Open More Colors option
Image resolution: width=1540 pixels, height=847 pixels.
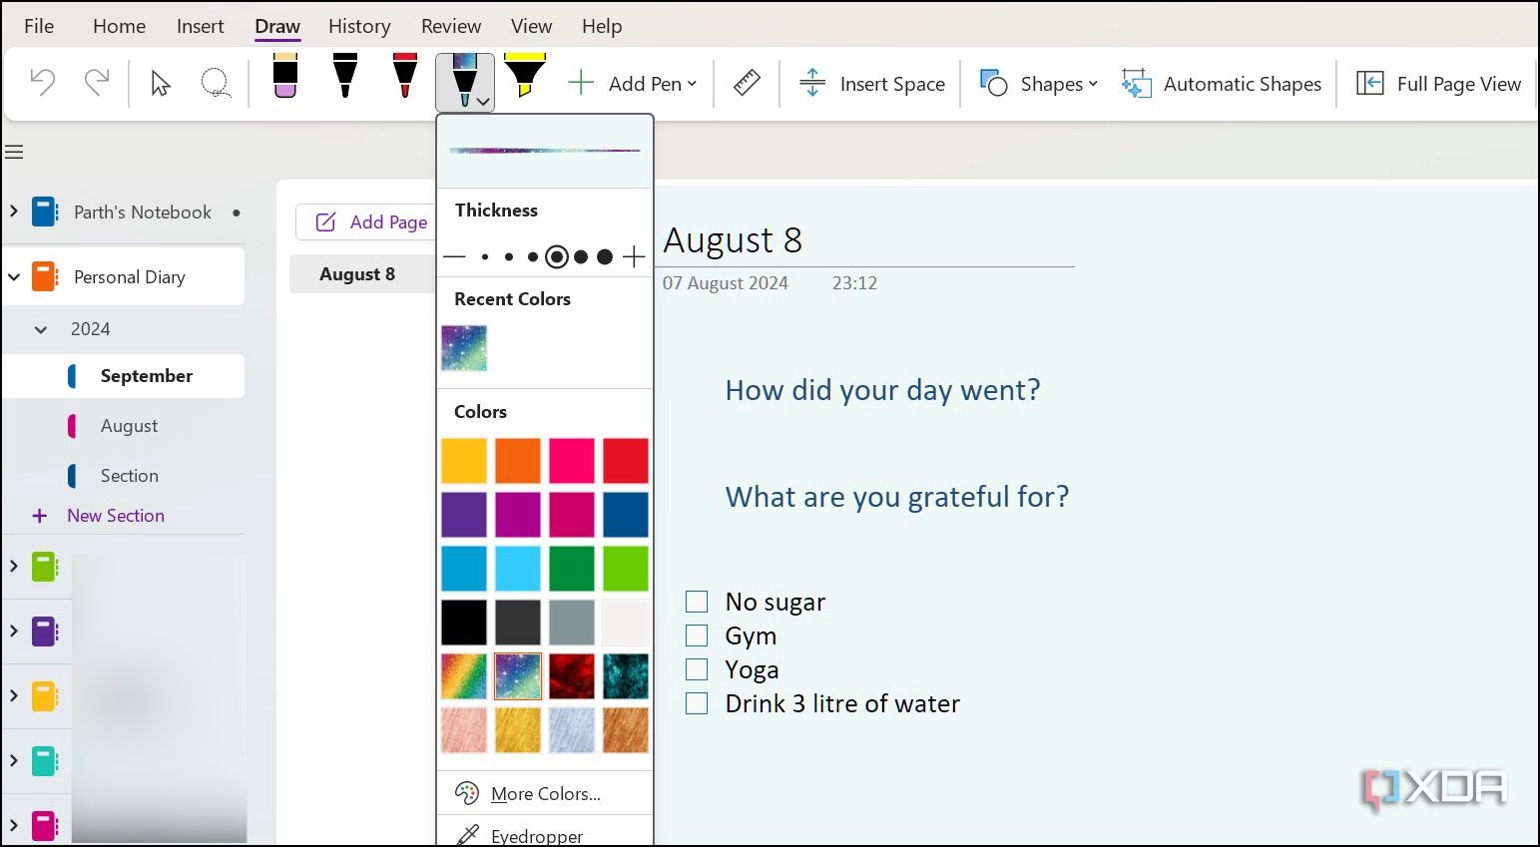(x=546, y=794)
